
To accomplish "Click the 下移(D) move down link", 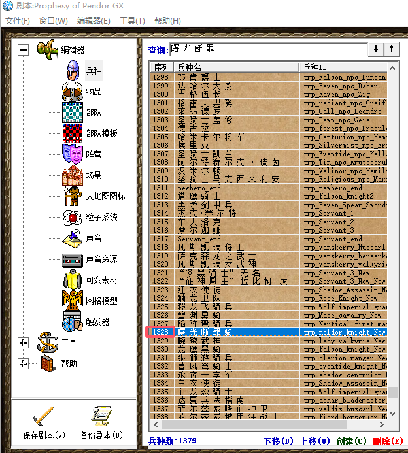I will [x=279, y=441].
